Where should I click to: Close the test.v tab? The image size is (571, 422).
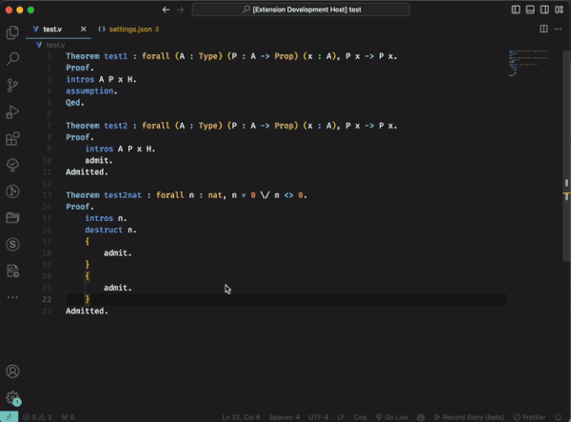coord(84,30)
